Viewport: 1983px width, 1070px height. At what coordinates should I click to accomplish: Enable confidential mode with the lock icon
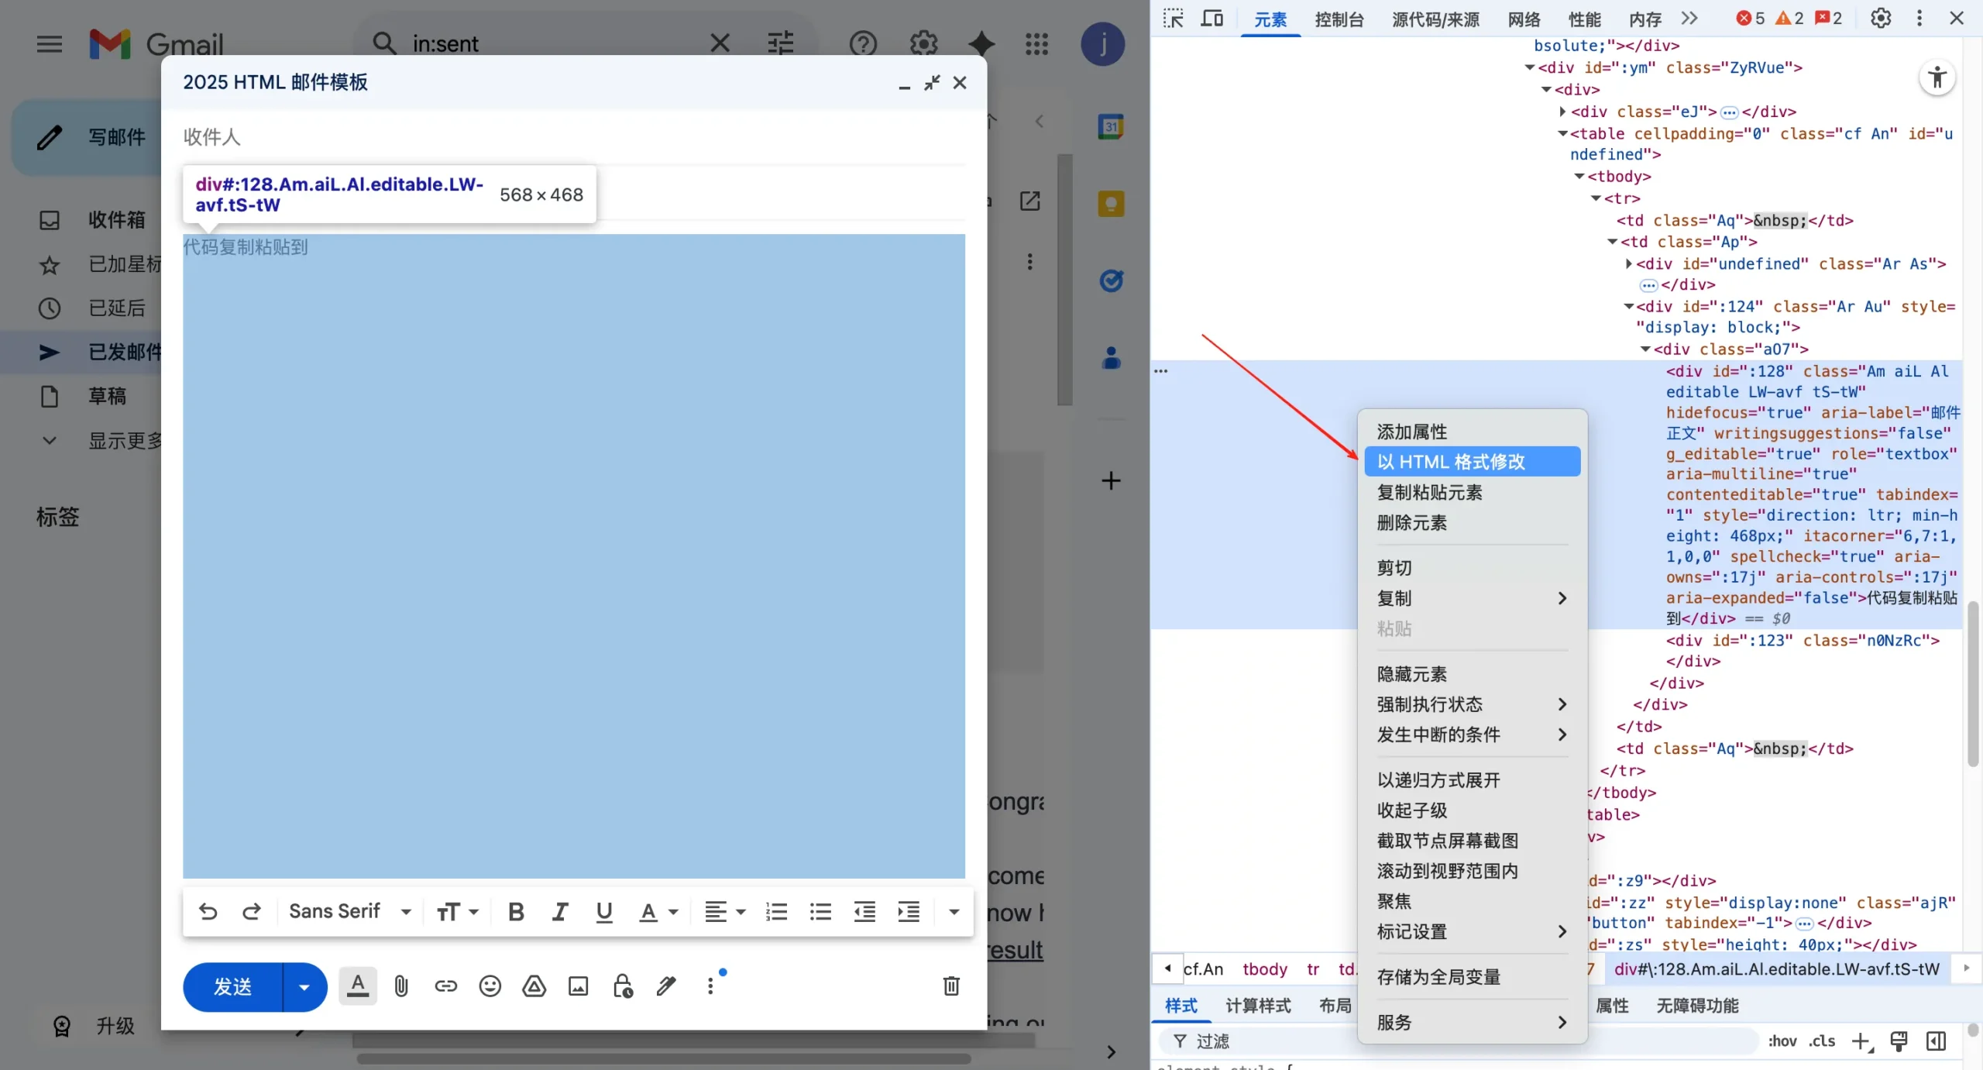pos(622,986)
